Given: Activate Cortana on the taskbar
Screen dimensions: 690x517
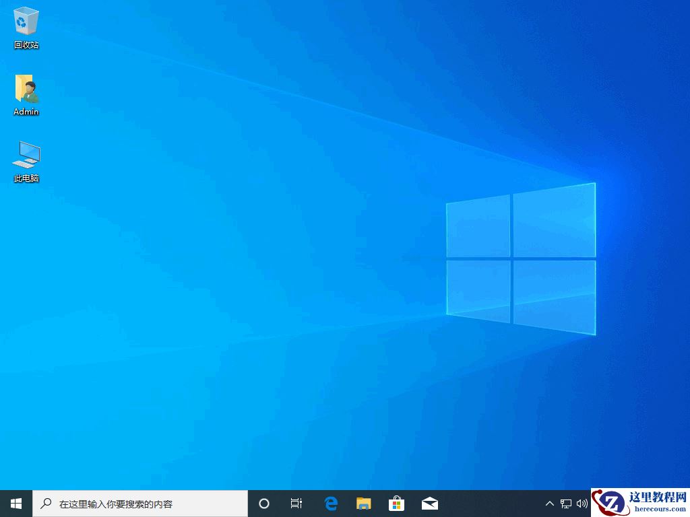Looking at the screenshot, I should coord(263,503).
